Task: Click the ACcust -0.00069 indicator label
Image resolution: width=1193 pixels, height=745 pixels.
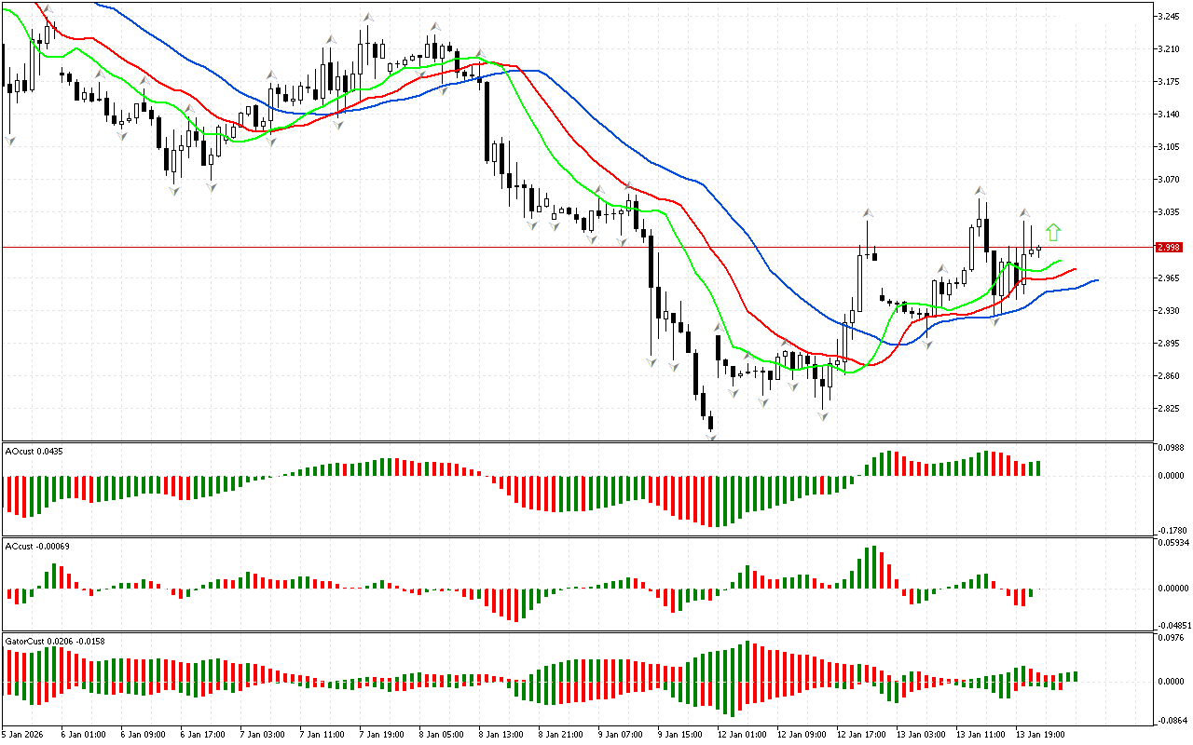Action: 38,546
